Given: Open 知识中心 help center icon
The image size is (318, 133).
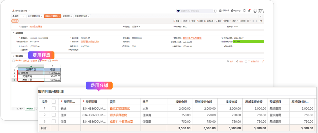Looking at the screenshot, I should pos(232,11).
